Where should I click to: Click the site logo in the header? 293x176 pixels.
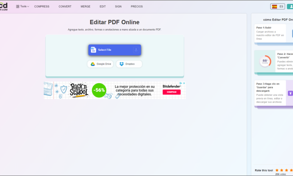[4, 6]
